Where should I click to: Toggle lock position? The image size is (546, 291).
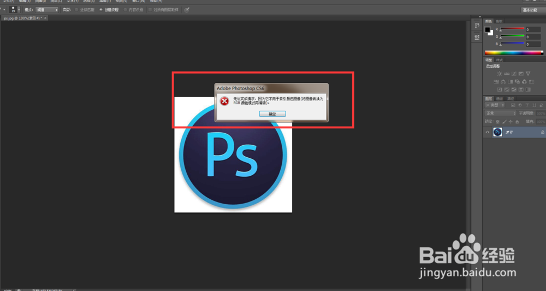coord(511,122)
